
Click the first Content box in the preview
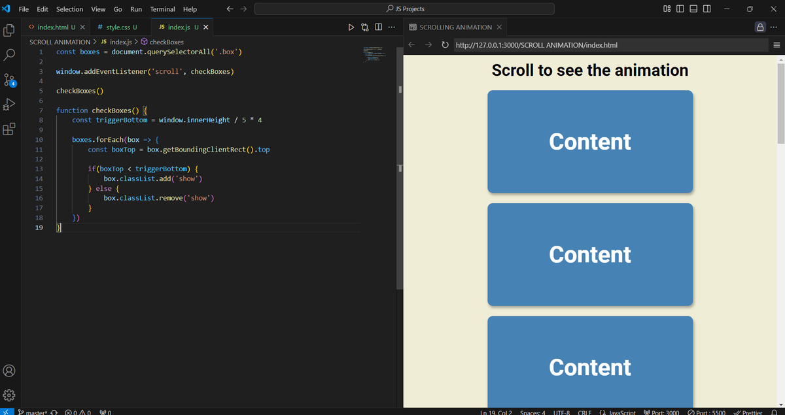point(590,142)
